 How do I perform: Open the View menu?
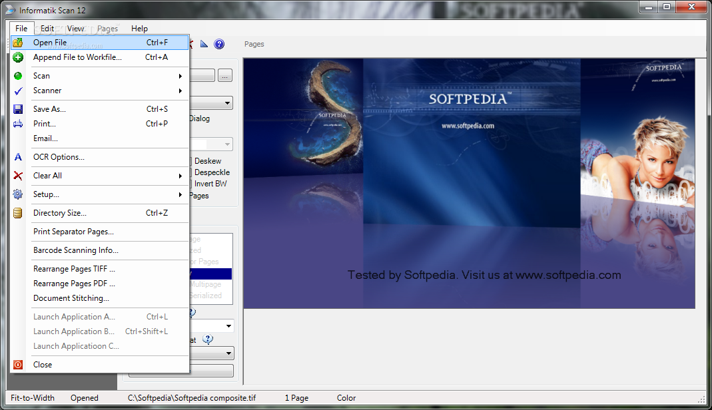(x=75, y=28)
